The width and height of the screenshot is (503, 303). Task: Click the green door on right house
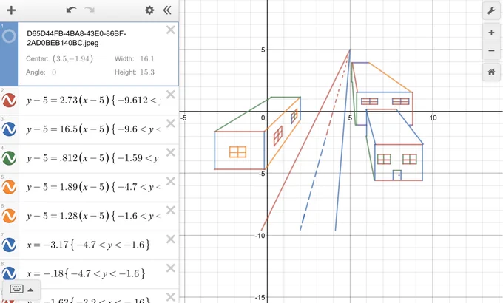397,175
